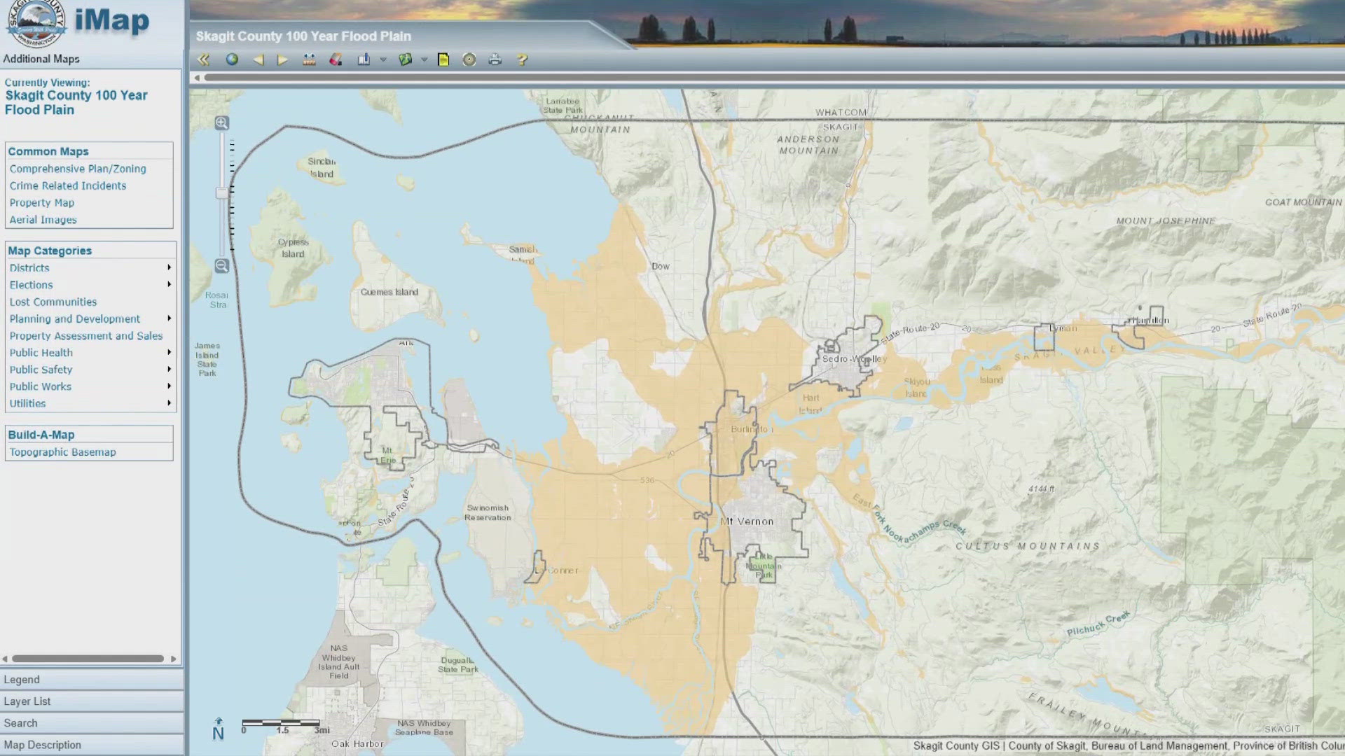Click the yellow notes/identify icon
The height and width of the screenshot is (756, 1345).
pos(445,59)
